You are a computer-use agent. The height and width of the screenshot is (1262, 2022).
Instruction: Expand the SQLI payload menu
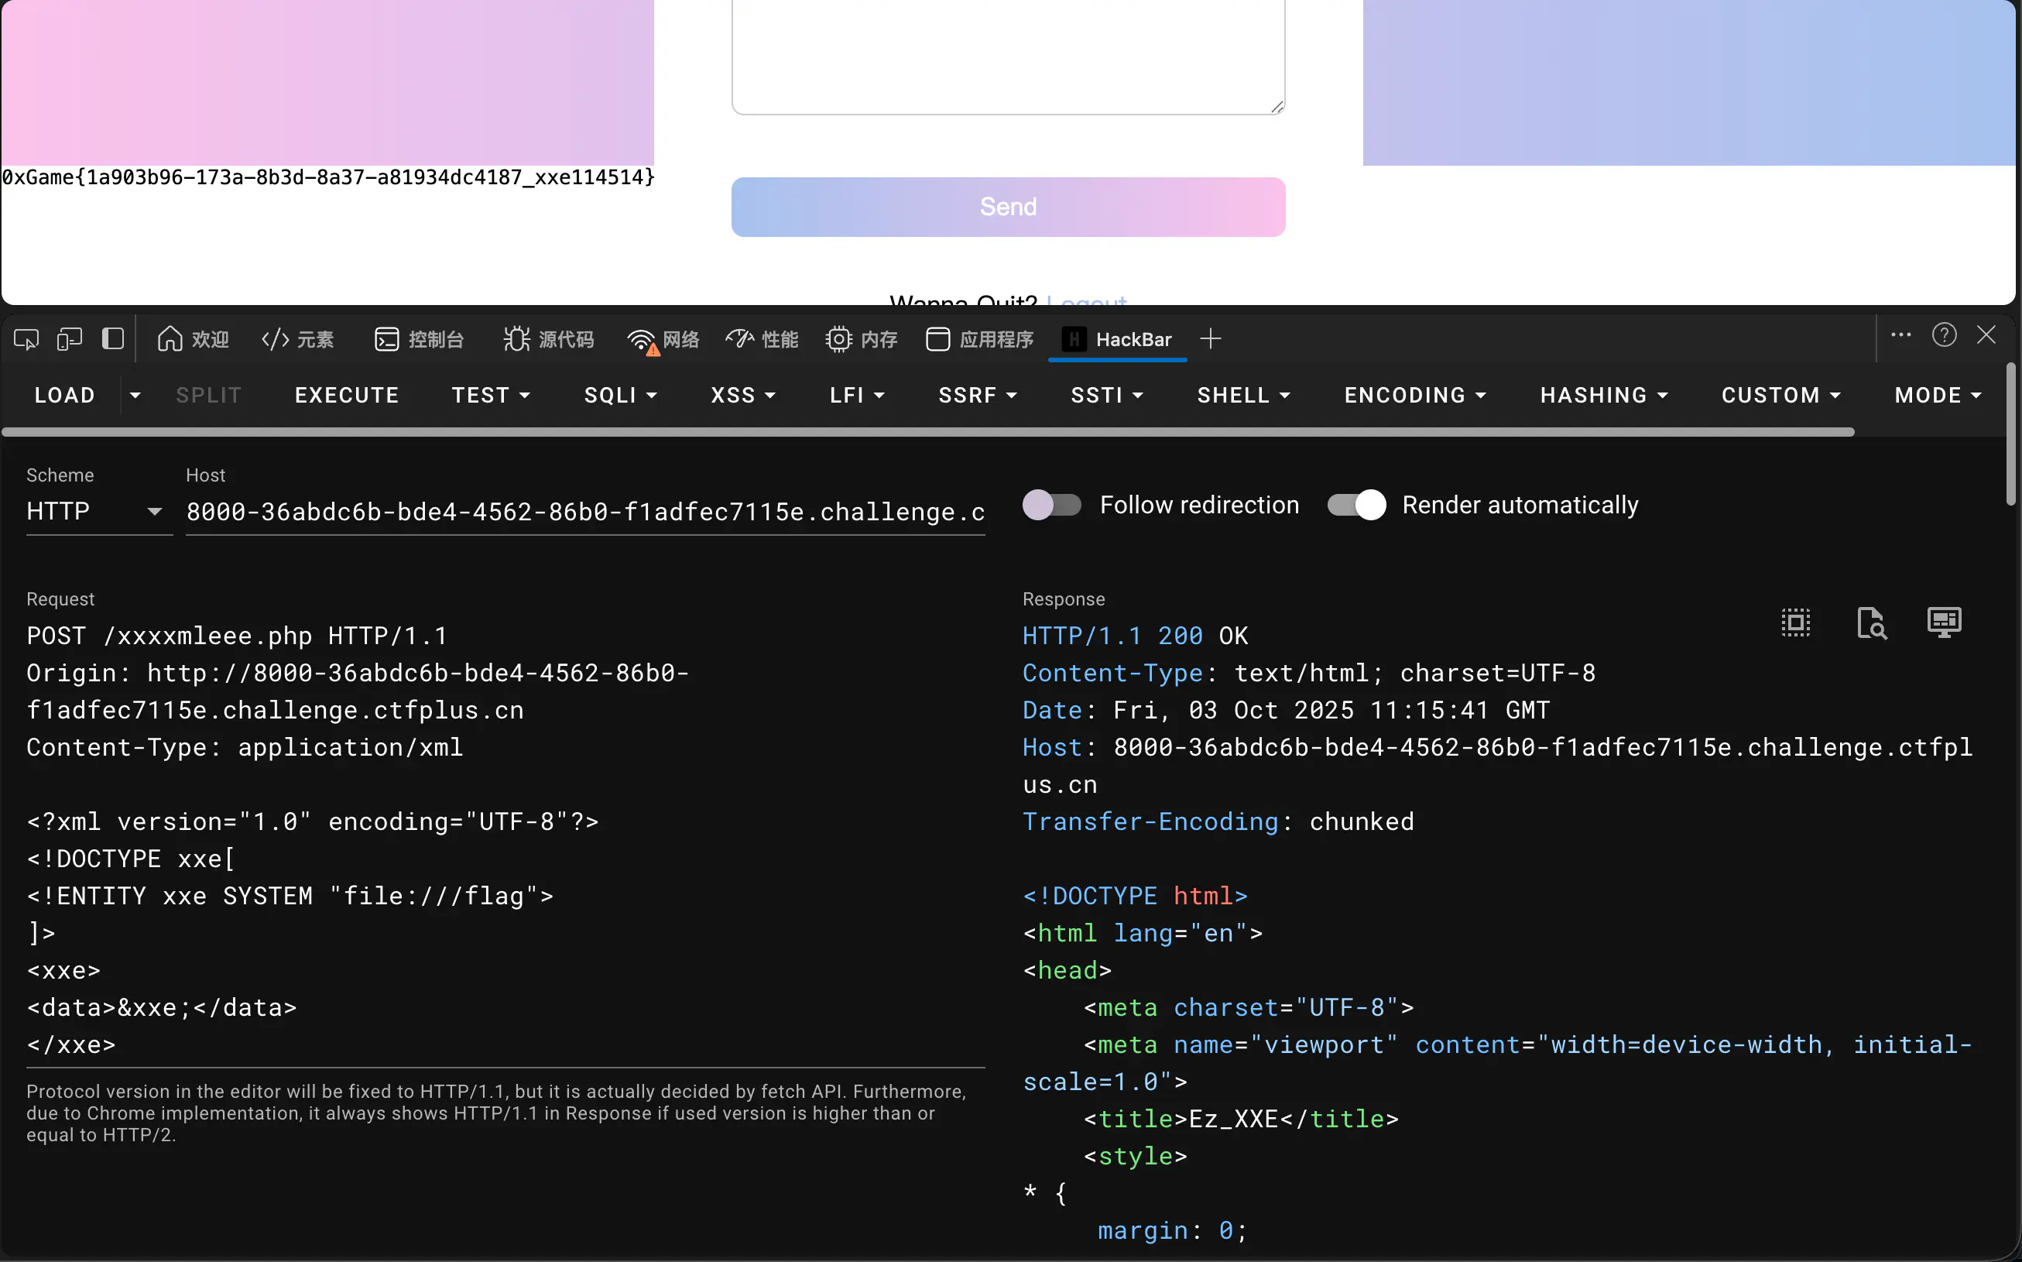tap(620, 395)
